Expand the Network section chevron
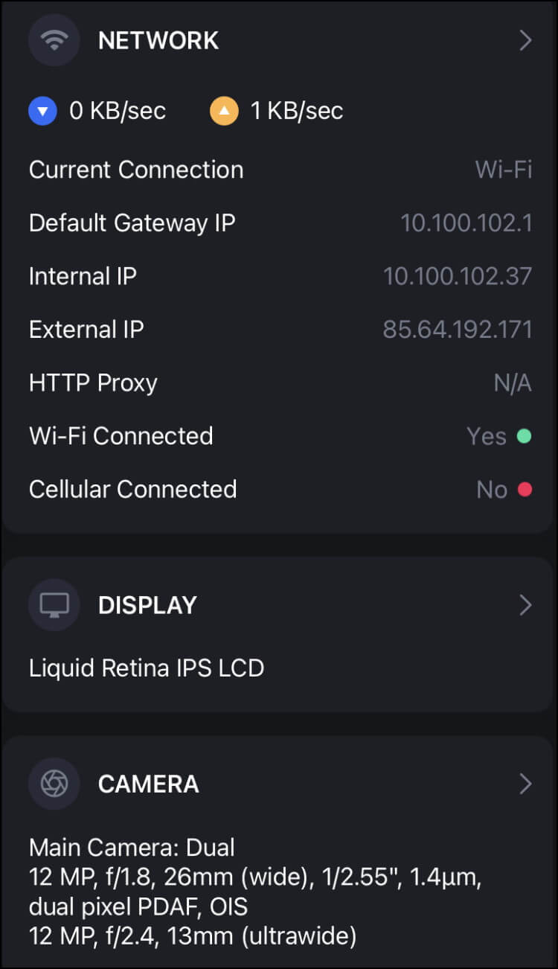 pos(525,40)
